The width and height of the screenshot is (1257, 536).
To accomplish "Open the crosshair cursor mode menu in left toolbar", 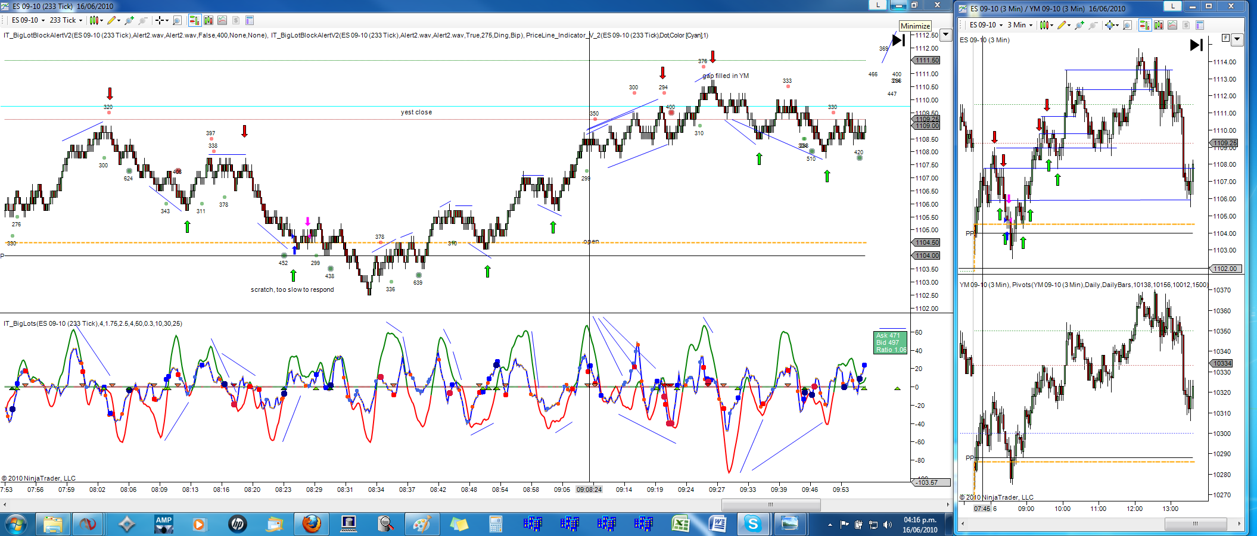I will [162, 20].
